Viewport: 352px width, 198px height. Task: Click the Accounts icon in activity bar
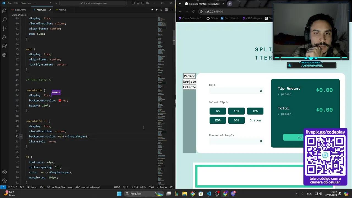coord(4,172)
